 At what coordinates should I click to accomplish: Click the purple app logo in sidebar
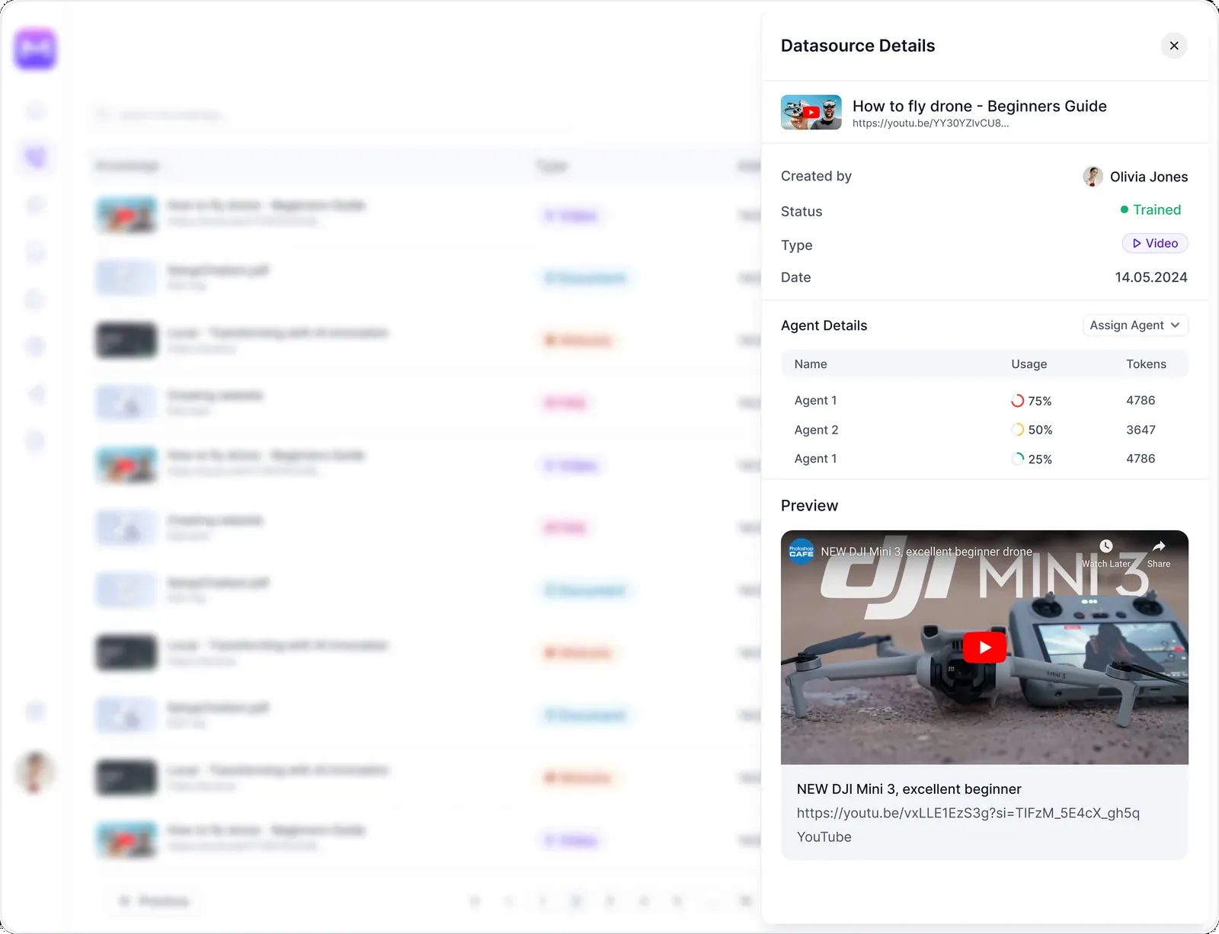pos(35,49)
